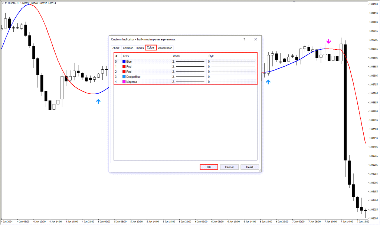Open the width selector for row 0

point(189,62)
